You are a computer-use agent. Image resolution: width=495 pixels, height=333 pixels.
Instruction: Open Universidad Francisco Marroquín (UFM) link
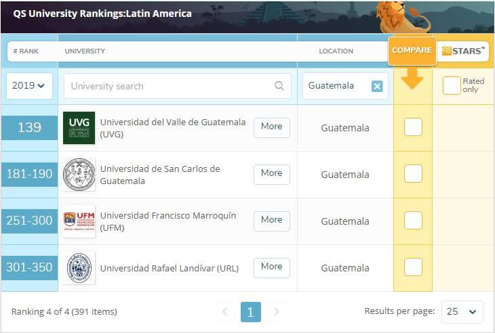[x=168, y=221]
